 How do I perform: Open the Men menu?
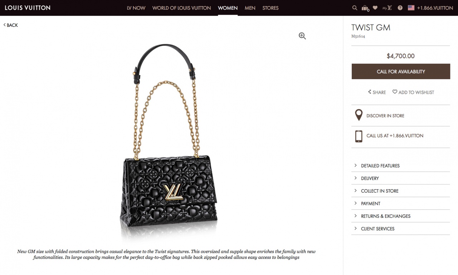(x=250, y=8)
